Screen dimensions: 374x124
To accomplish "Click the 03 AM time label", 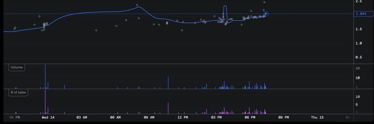I will tap(82, 117).
